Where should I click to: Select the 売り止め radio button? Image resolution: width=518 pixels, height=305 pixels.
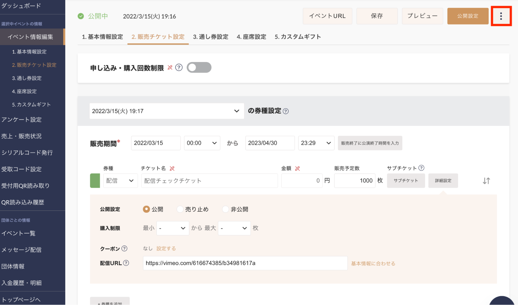(x=180, y=209)
